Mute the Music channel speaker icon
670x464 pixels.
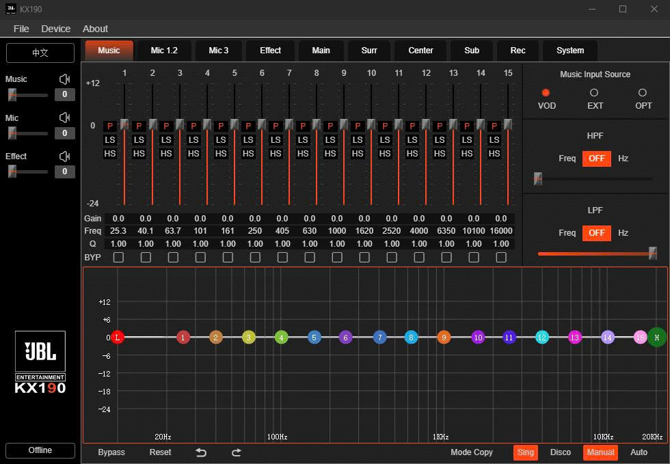coord(65,79)
